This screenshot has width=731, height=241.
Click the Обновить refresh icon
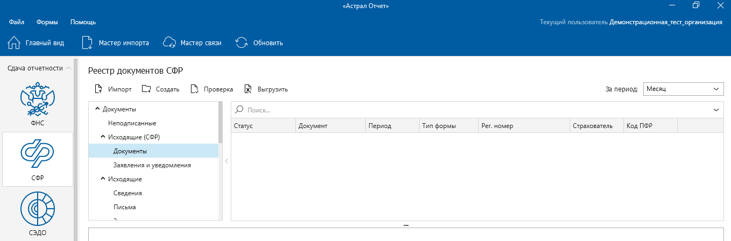tap(242, 43)
